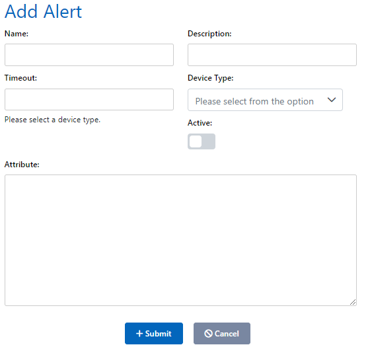The image size is (370, 349).
Task: Click the Timeout: label
Action: pyautogui.click(x=20, y=78)
